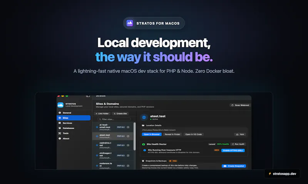
Task: Click the open icon on cadraime.test row
Action: pos(128,145)
